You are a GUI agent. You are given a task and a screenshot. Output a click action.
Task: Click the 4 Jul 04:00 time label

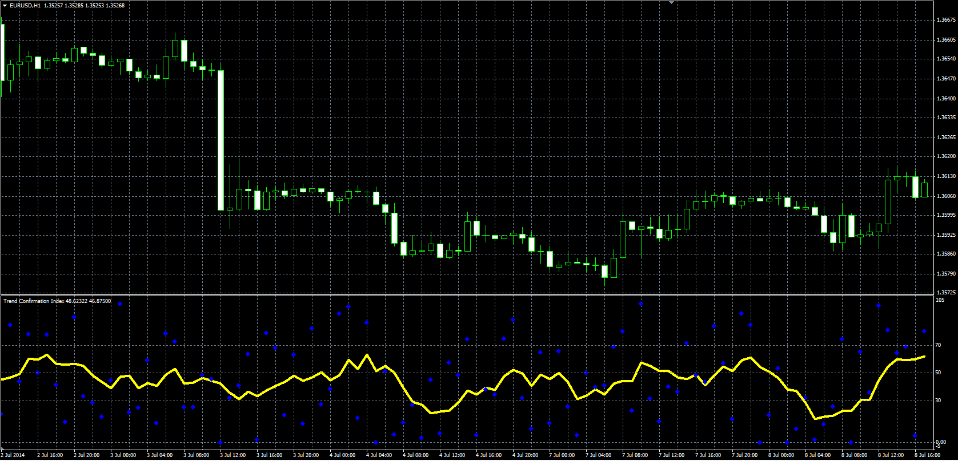click(379, 455)
